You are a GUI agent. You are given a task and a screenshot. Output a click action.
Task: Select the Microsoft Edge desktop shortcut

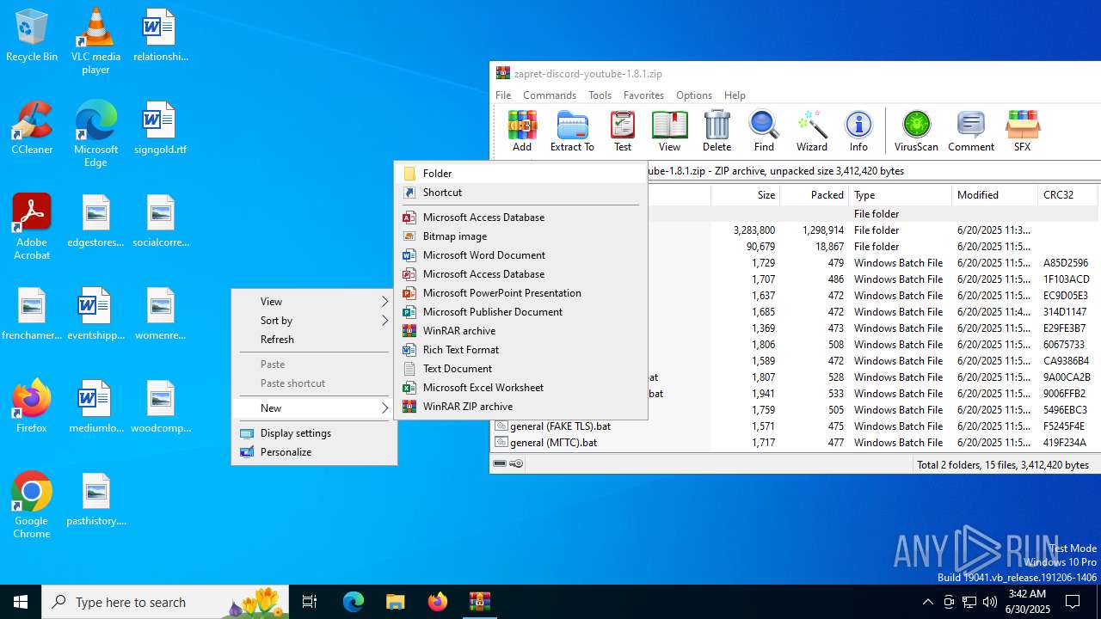click(x=95, y=134)
